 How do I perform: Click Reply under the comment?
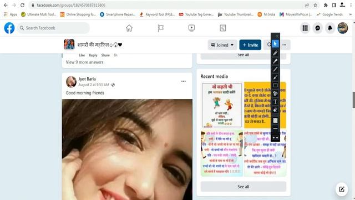(93, 55)
